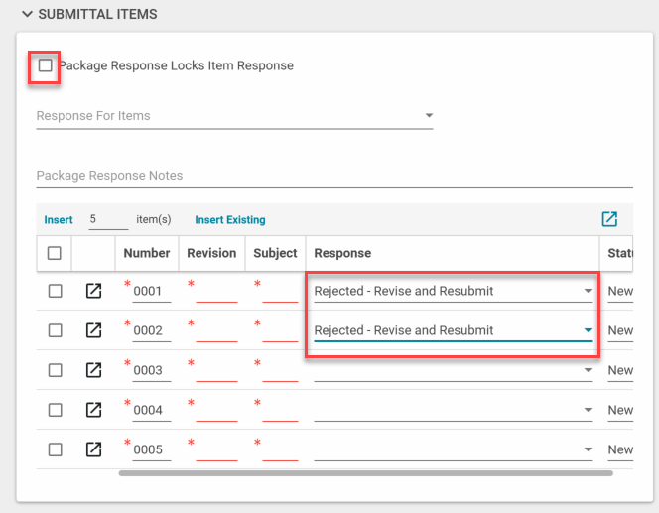Open item 0002 via row launch icon
Viewport: 659px width, 513px height.
pos(93,330)
